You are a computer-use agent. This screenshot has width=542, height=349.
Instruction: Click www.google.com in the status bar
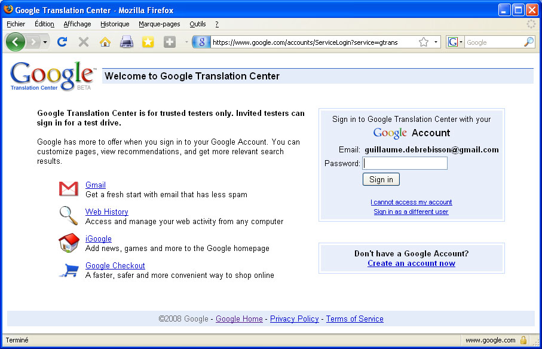(x=490, y=341)
